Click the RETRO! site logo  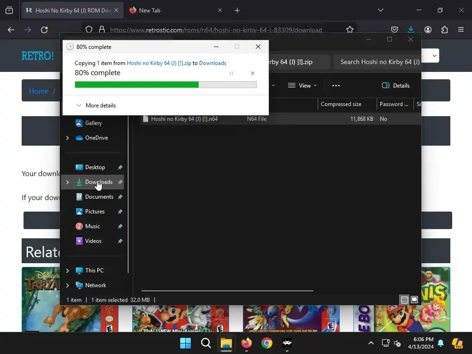click(38, 56)
